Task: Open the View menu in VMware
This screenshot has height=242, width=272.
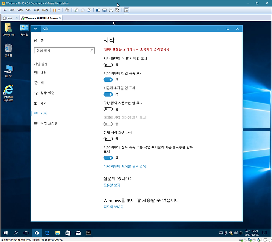Action: (x=20, y=10)
